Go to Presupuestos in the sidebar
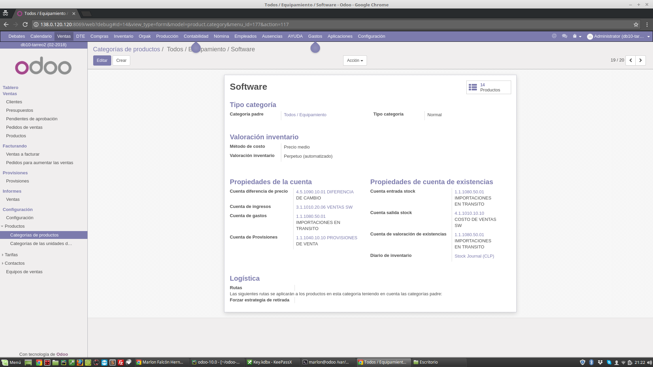The height and width of the screenshot is (367, 653). pos(20,110)
